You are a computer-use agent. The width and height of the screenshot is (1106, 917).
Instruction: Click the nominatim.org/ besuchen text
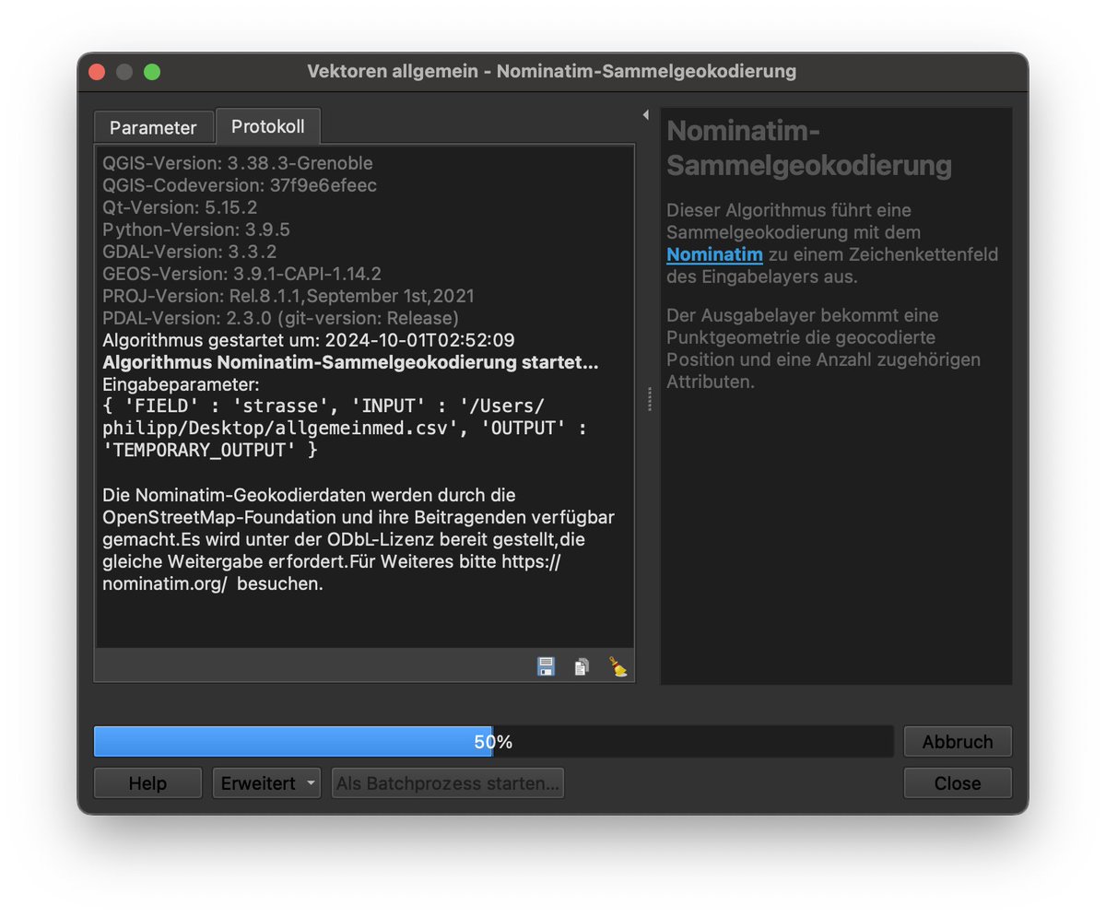213,584
